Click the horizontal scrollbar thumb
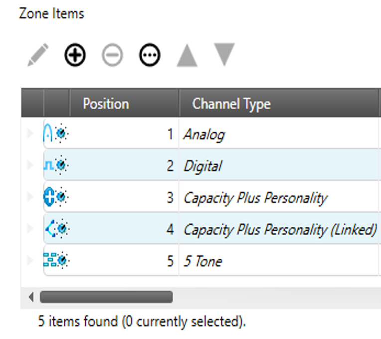381x339 pixels. [106, 297]
